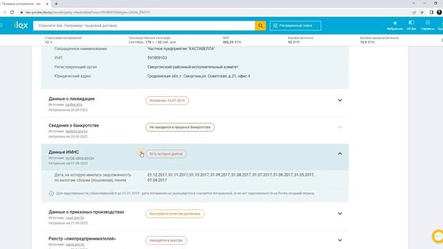Close the Проверка контрагентов tab

click(x=47, y=4)
